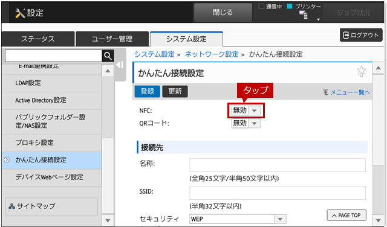Add page to favorites star icon

tap(362, 71)
